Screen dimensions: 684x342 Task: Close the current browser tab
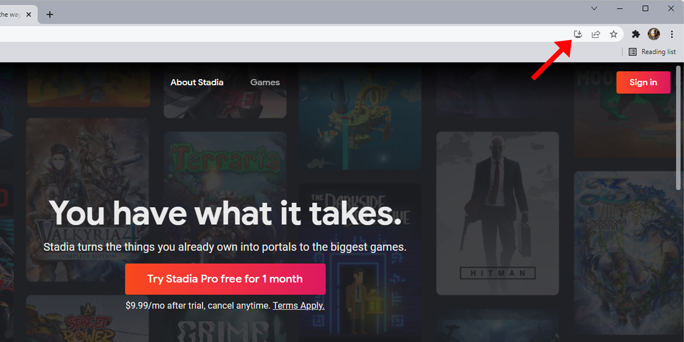pyautogui.click(x=29, y=14)
